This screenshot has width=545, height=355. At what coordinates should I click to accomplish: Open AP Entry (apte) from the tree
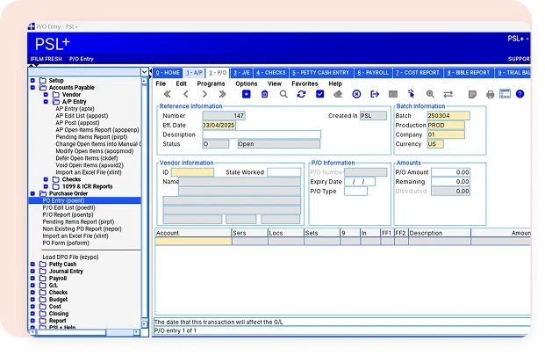pos(75,109)
